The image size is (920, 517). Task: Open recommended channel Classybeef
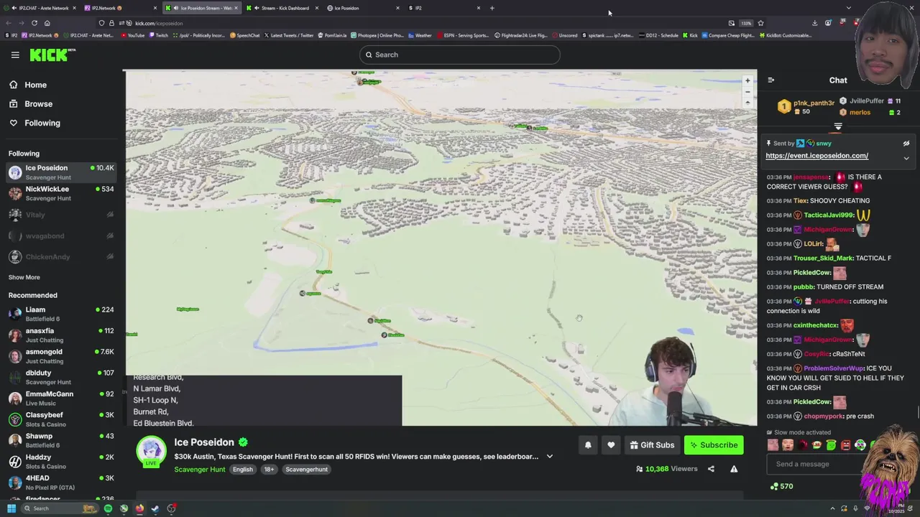tap(61, 419)
